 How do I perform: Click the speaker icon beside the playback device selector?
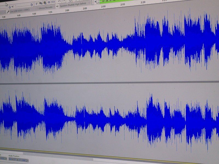click(57, 6)
